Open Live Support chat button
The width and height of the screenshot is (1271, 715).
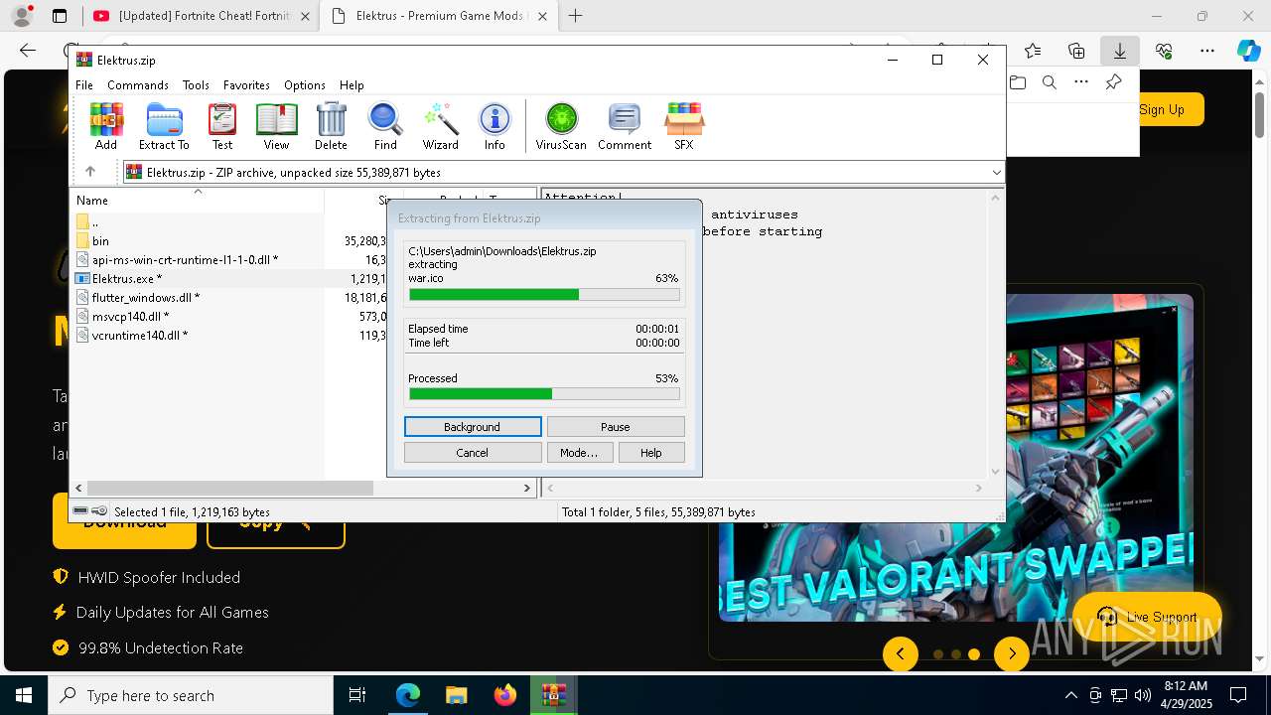(1147, 617)
